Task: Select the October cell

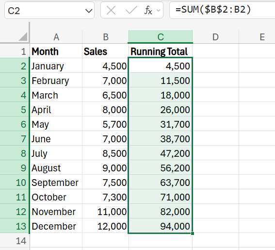Action: (56, 197)
